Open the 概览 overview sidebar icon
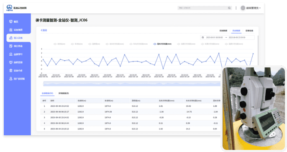The height and width of the screenshot is (152, 287). tap(11, 22)
